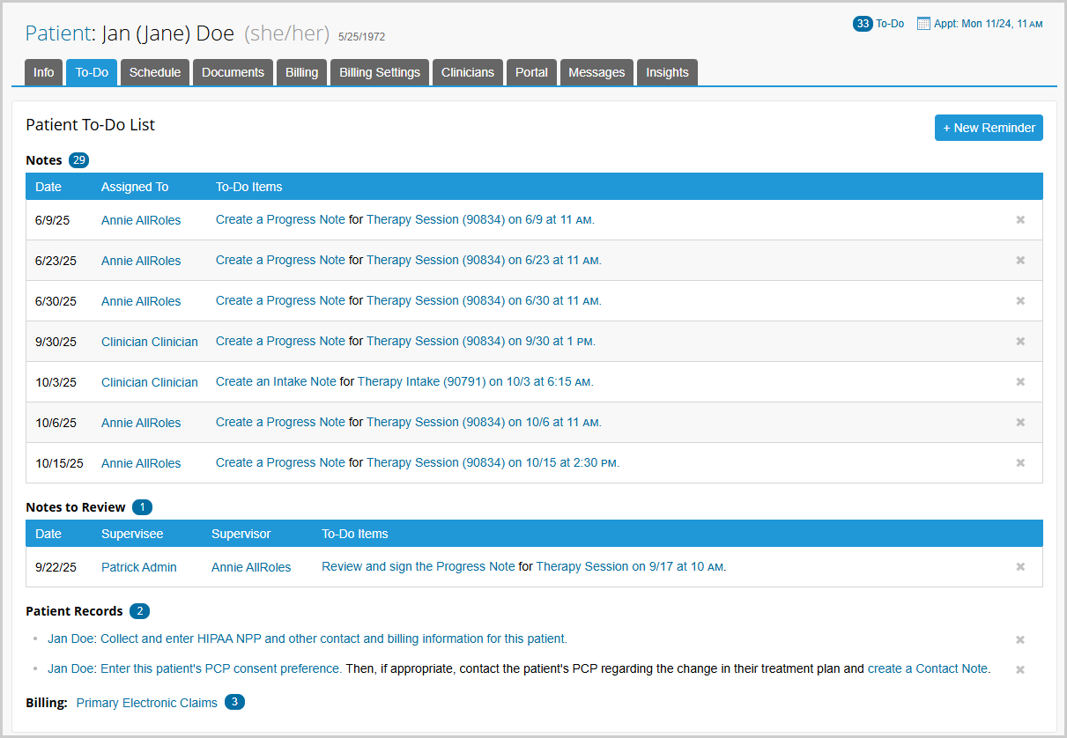The image size is (1067, 738).
Task: Dismiss the 6/9/25 progress note to-do
Action: coord(1020,220)
